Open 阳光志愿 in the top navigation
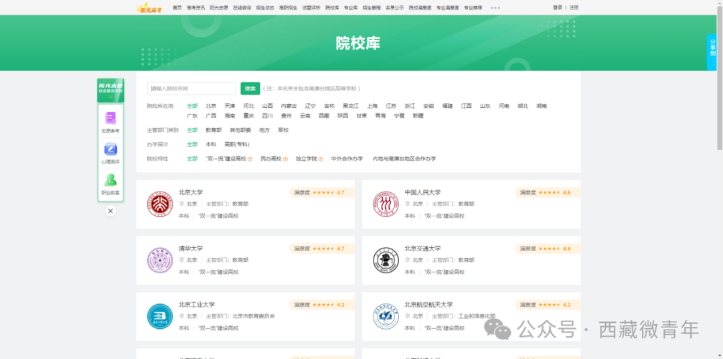 (218, 8)
